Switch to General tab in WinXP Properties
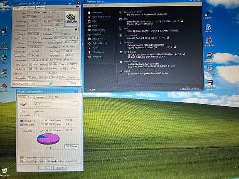 (x=23, y=97)
